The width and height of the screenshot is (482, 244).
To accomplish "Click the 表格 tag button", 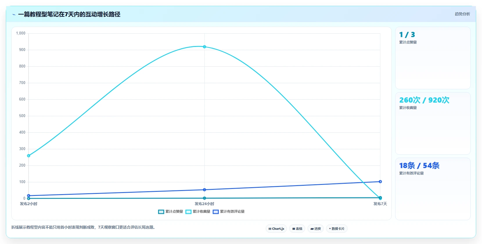I will click(297, 229).
